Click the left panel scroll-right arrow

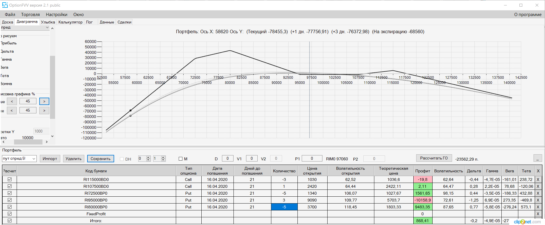point(47,142)
